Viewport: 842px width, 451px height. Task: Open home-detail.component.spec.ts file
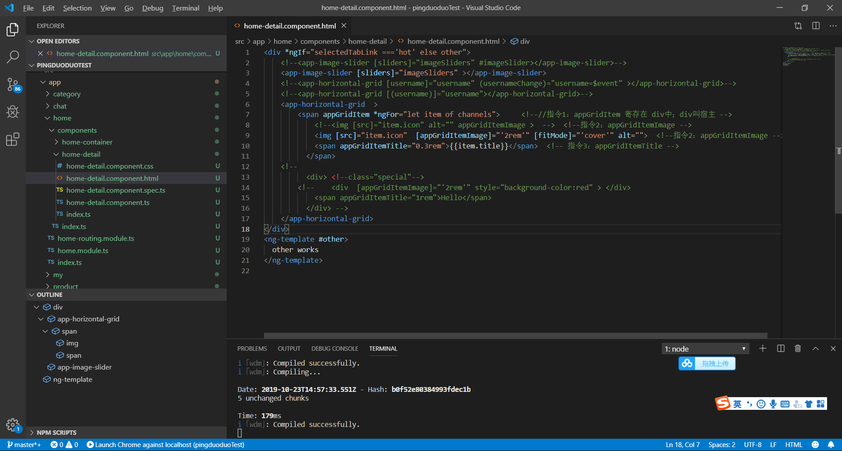point(126,190)
